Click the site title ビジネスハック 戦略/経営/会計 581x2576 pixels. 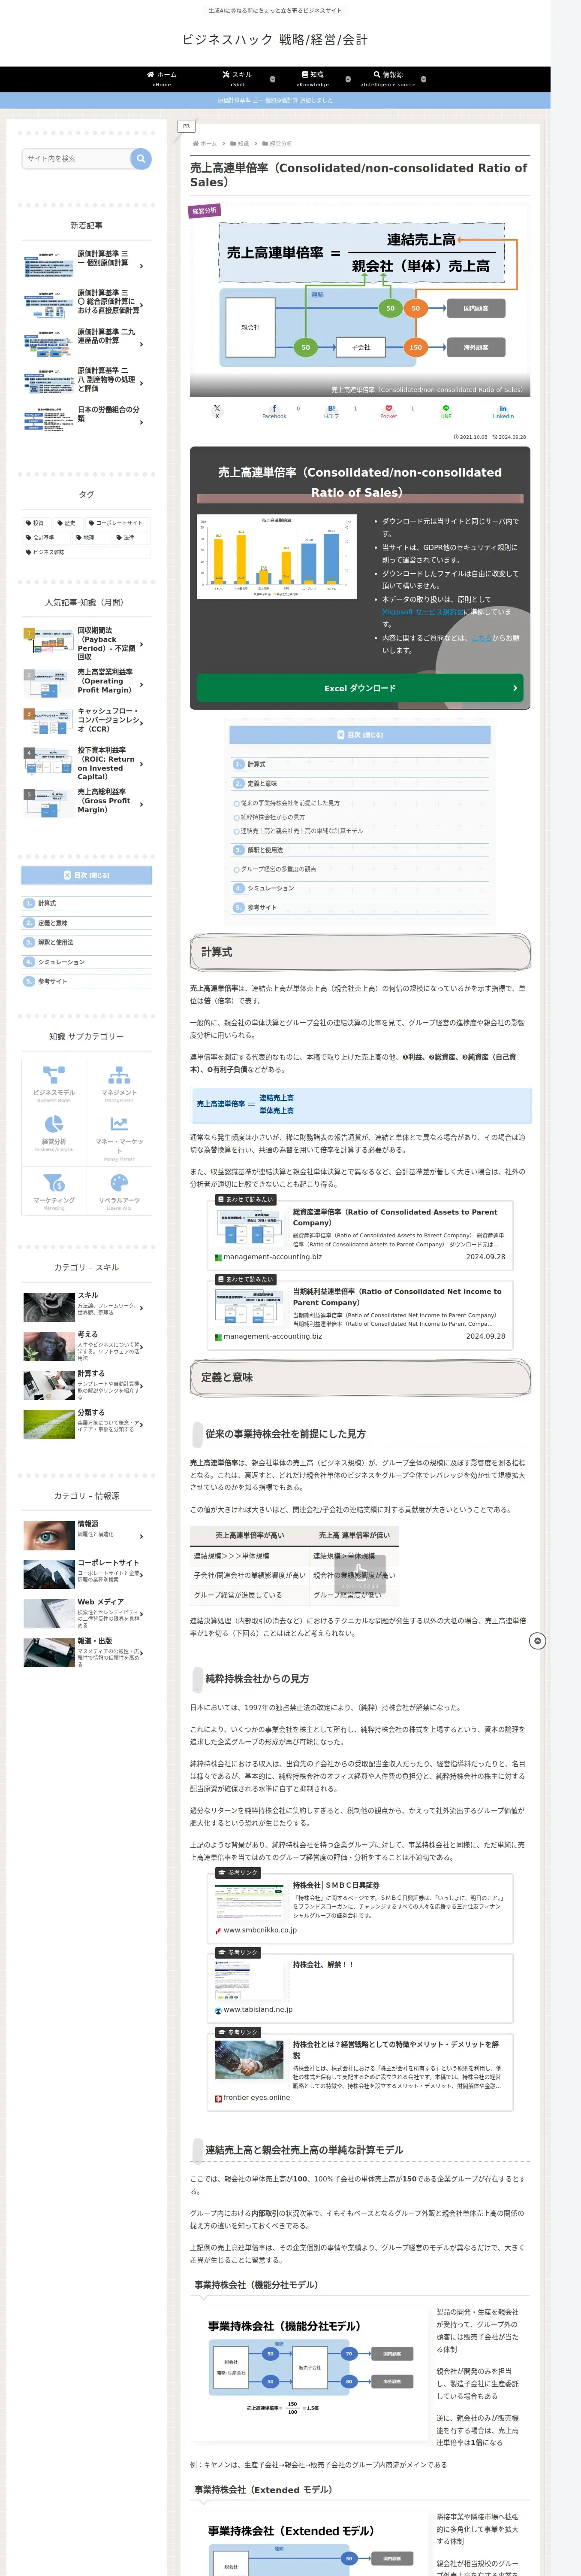(x=274, y=39)
